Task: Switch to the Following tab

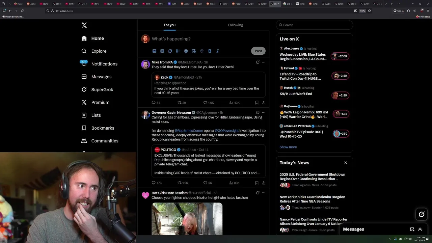Action: pos(235,25)
